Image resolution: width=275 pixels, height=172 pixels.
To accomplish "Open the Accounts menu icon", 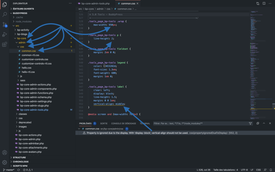I will 5,153.
